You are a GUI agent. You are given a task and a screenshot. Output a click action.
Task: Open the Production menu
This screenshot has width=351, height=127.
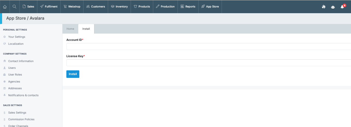tap(165, 6)
